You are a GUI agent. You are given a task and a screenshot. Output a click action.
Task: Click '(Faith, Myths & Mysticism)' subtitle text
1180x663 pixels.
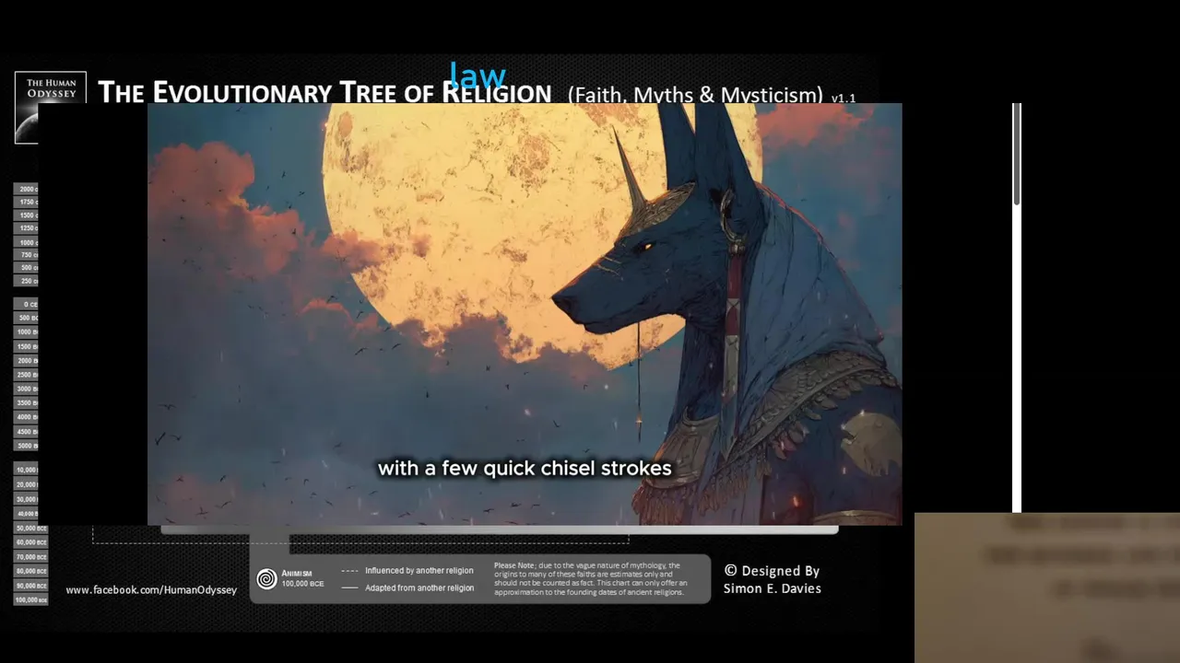(x=695, y=95)
